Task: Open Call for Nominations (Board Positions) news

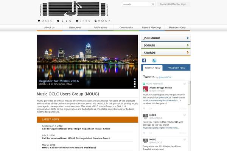Action: pyautogui.click(x=69, y=148)
